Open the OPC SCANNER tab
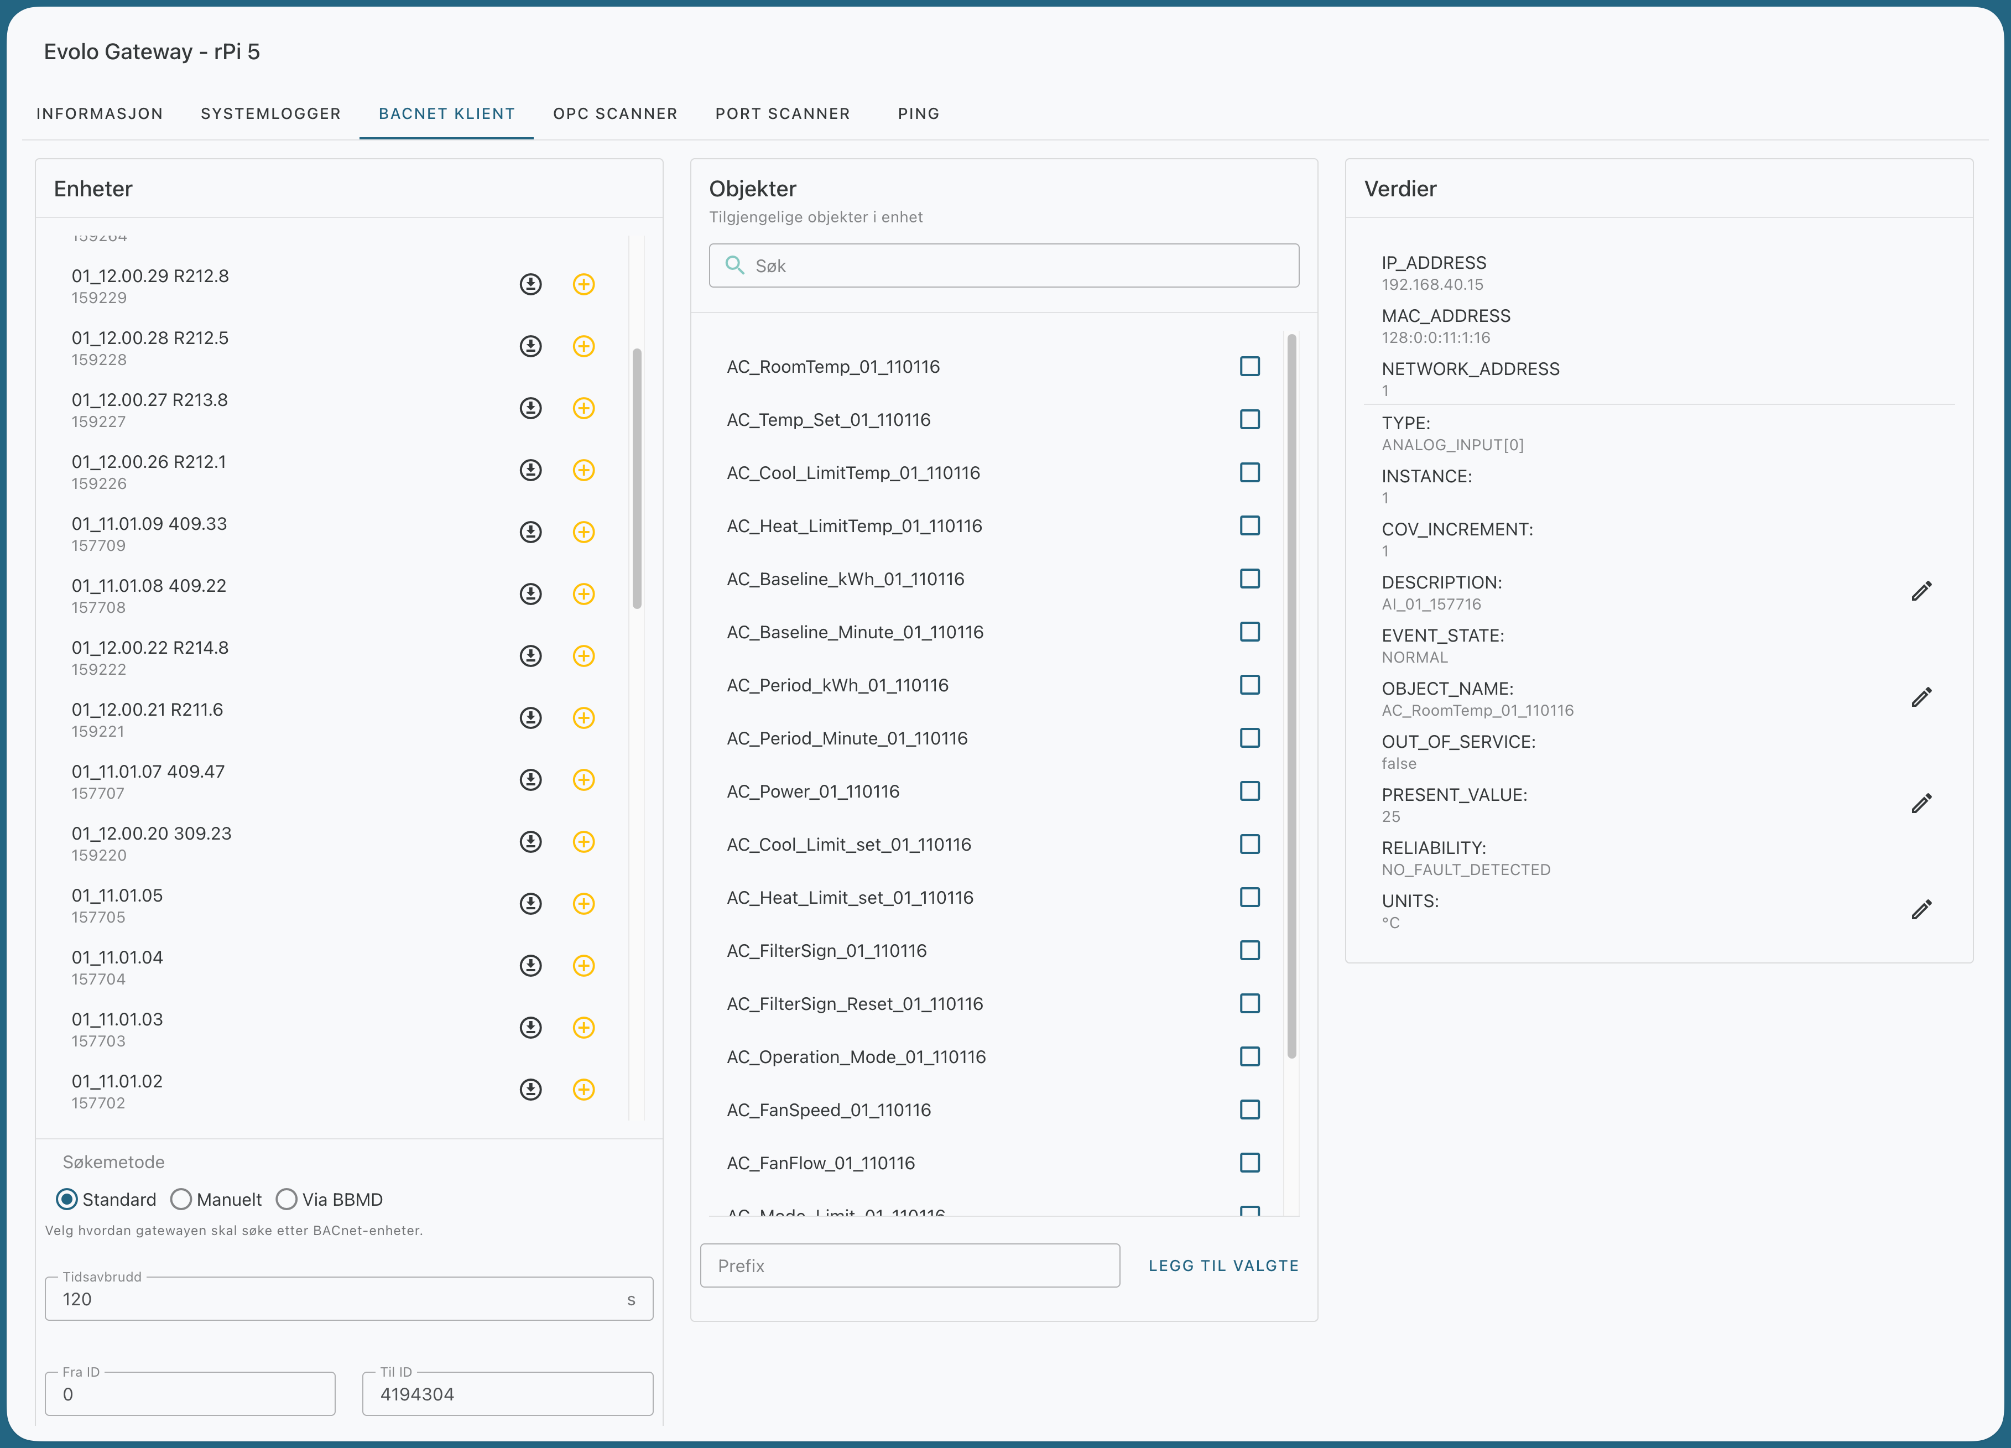Image resolution: width=2011 pixels, height=1448 pixels. point(616,113)
